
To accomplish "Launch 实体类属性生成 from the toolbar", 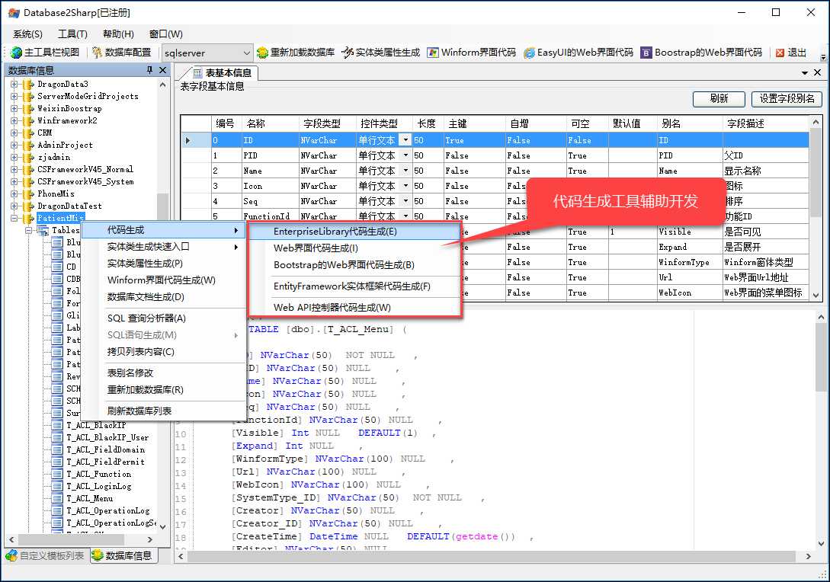I will click(x=380, y=53).
